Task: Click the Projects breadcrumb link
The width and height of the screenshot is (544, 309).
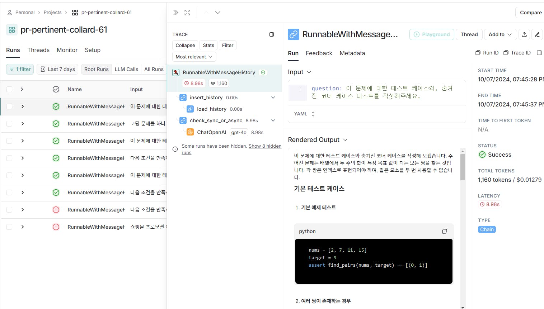Action: [x=52, y=12]
